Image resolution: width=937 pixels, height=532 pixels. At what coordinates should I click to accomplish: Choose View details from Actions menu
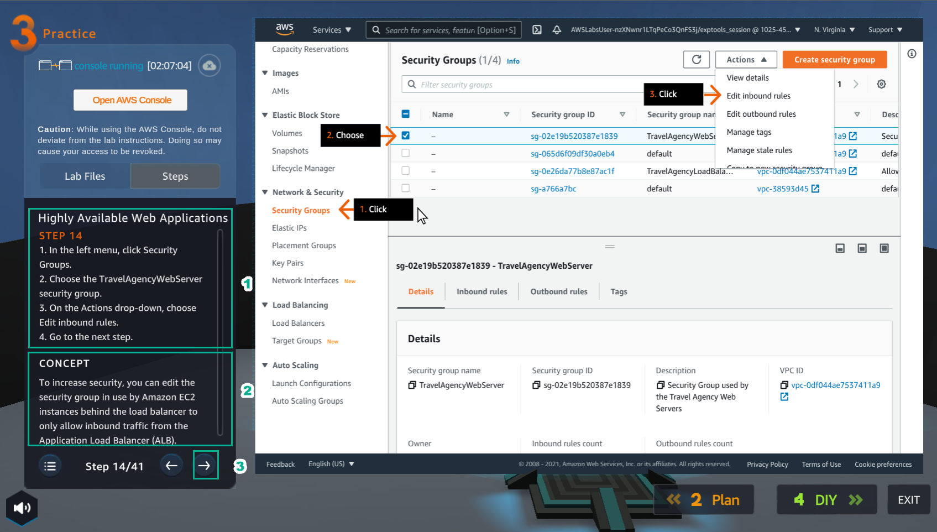point(747,78)
